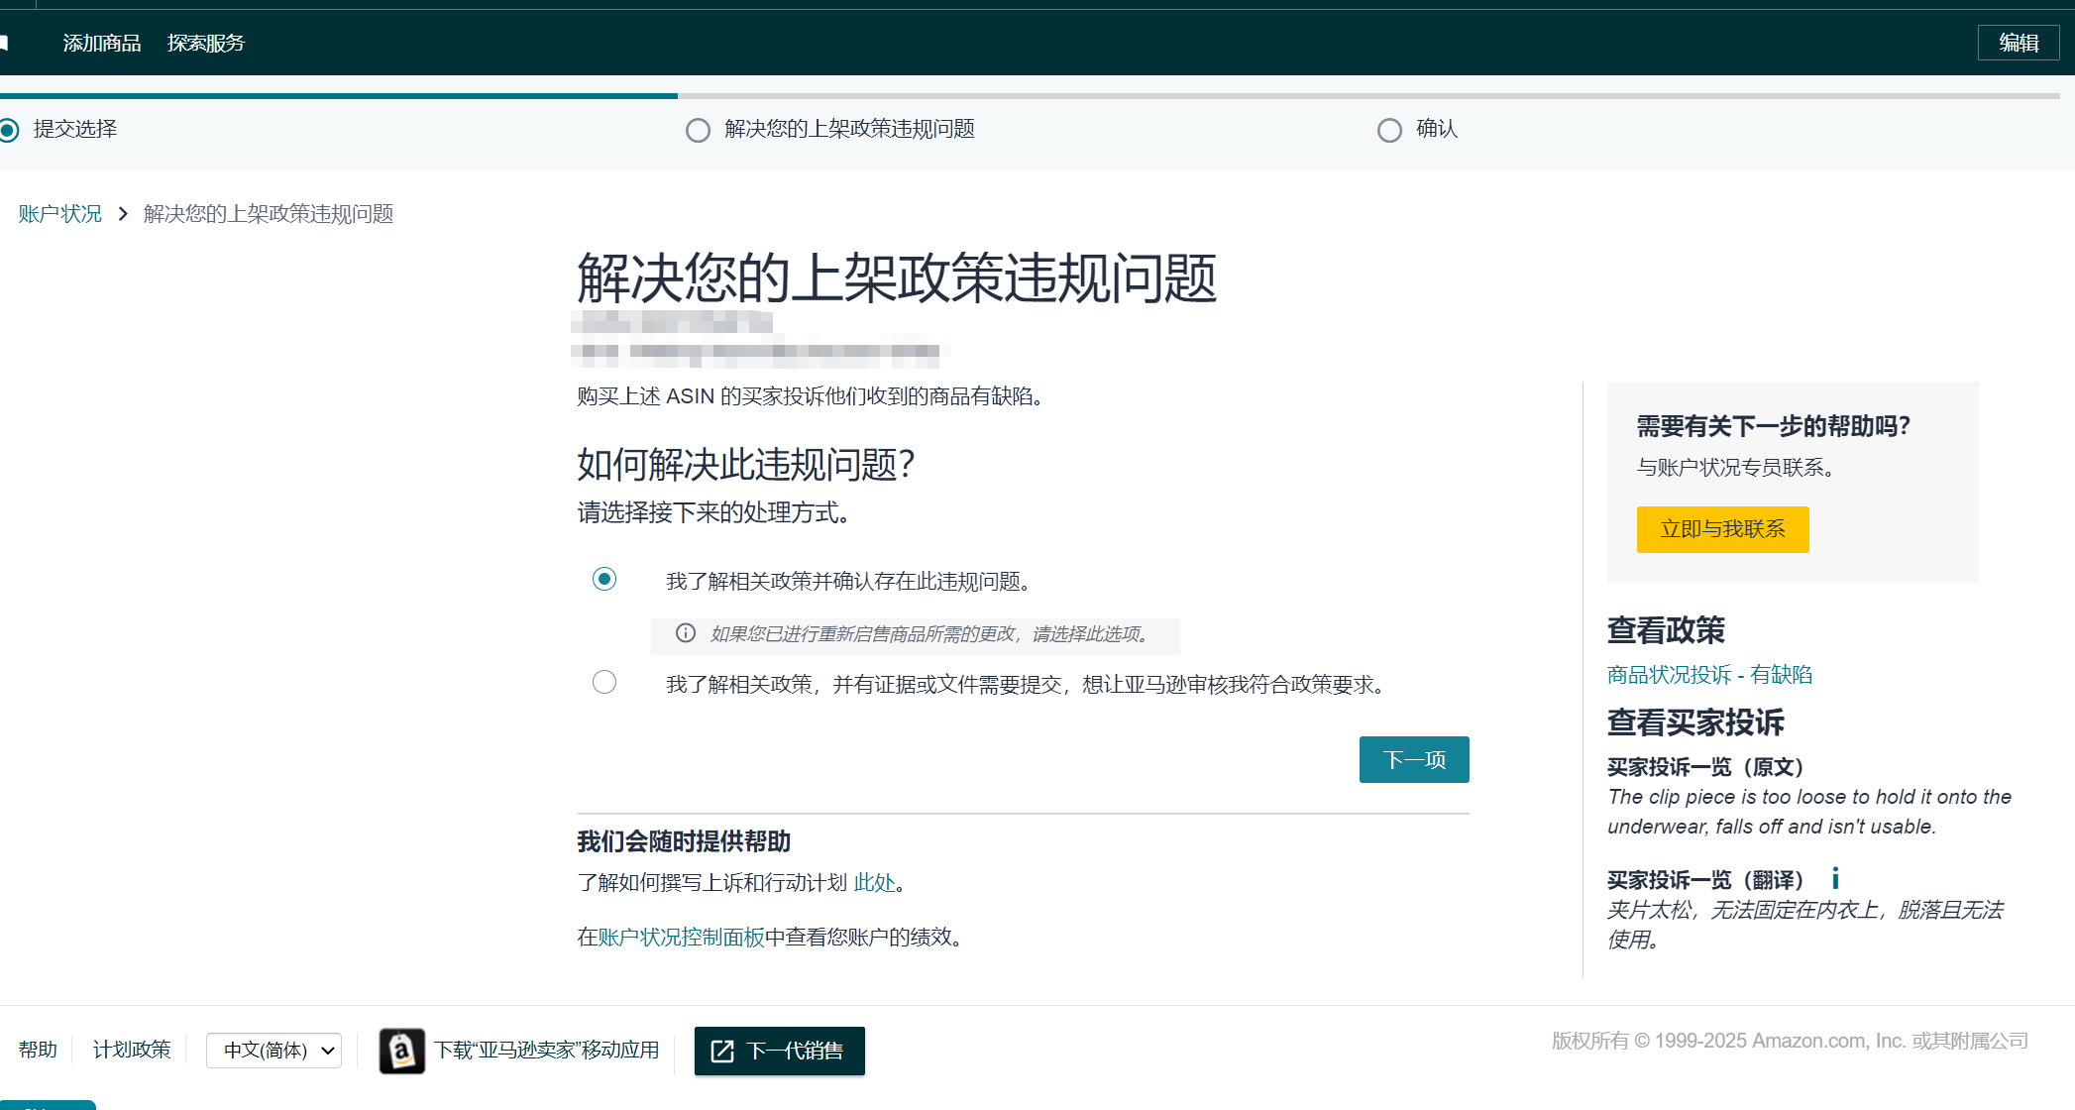Open 商品状况投诉 - 有缺陷 policy link
The width and height of the screenshot is (2075, 1110).
pyautogui.click(x=1709, y=675)
